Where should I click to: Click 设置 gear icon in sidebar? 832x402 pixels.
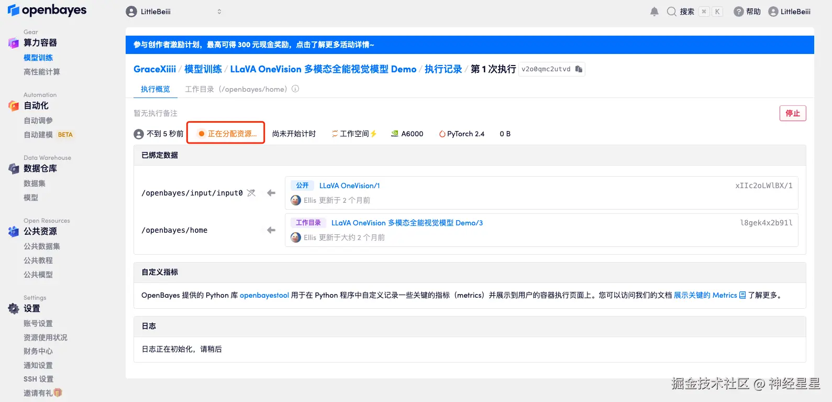click(14, 309)
